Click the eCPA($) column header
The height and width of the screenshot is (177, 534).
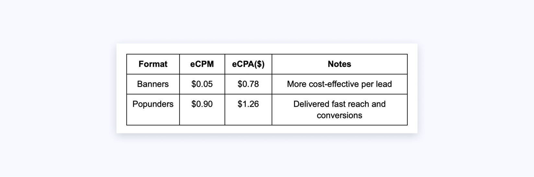(248, 64)
